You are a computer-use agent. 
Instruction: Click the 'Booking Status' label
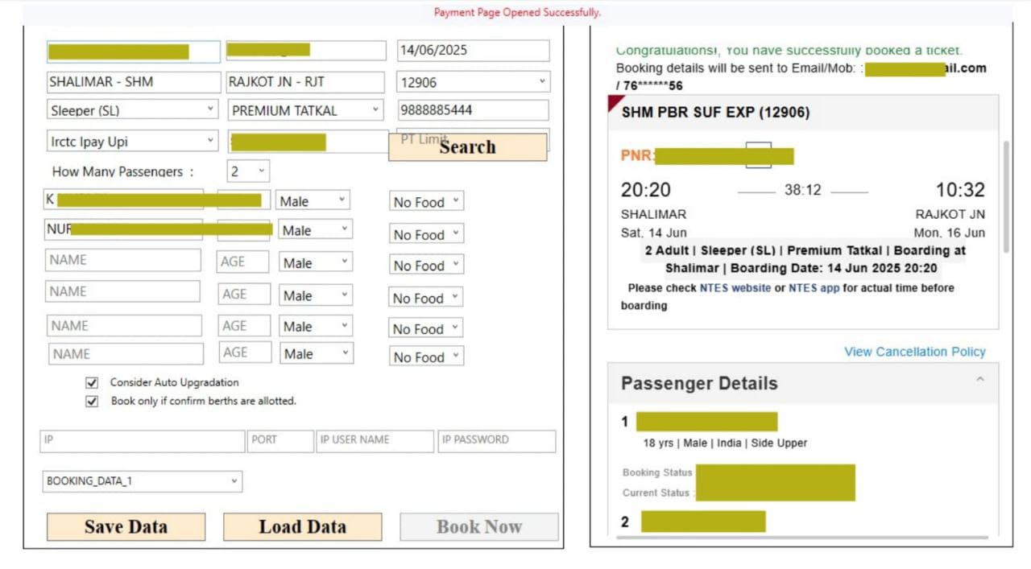[657, 473]
